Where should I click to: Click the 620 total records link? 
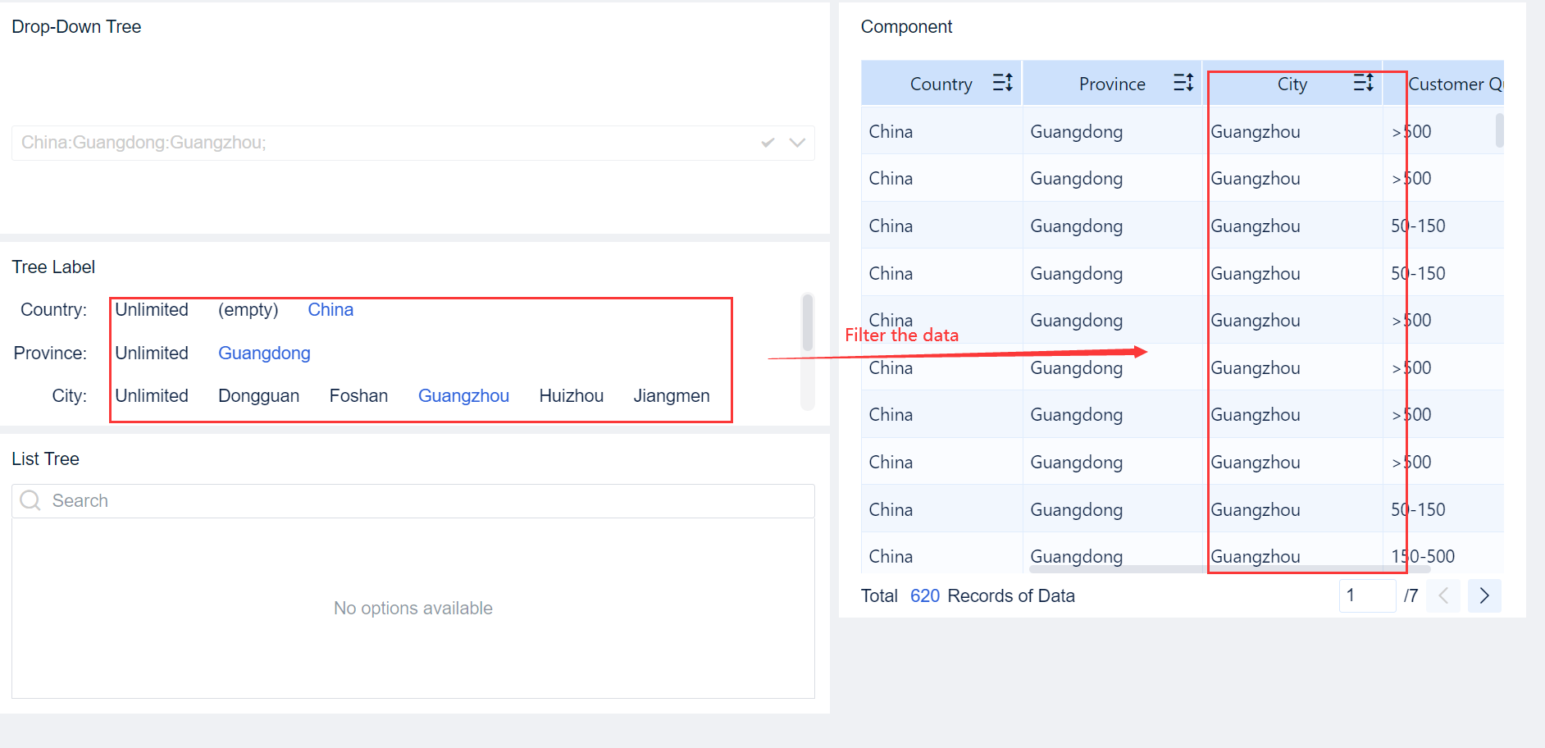coord(925,595)
